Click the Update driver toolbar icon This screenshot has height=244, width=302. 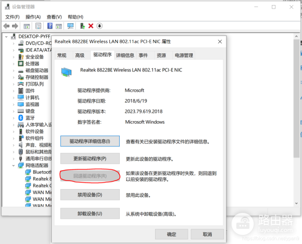83,26
